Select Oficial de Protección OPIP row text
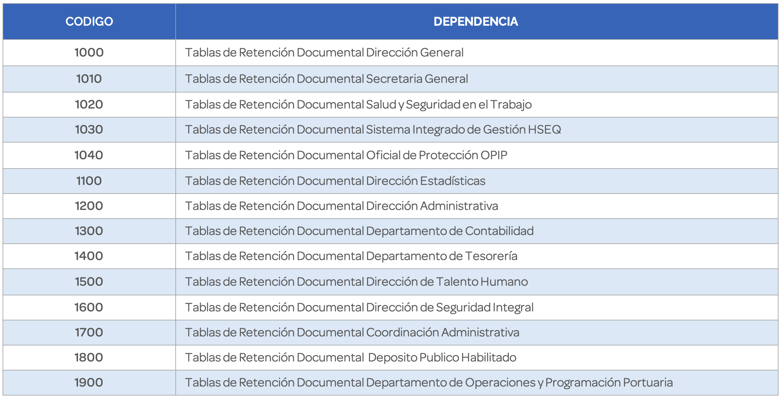The width and height of the screenshot is (783, 400). tap(346, 155)
